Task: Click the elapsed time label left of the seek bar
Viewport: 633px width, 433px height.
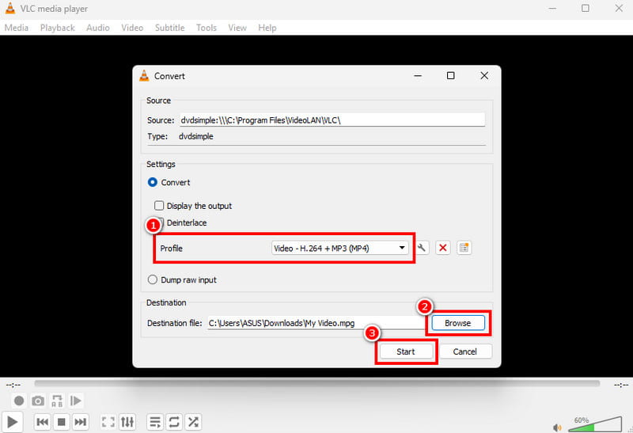Action: coord(13,385)
